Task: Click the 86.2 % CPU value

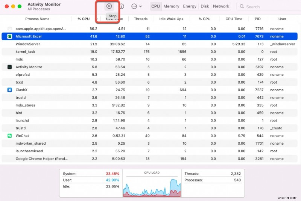Action: [x=93, y=28]
